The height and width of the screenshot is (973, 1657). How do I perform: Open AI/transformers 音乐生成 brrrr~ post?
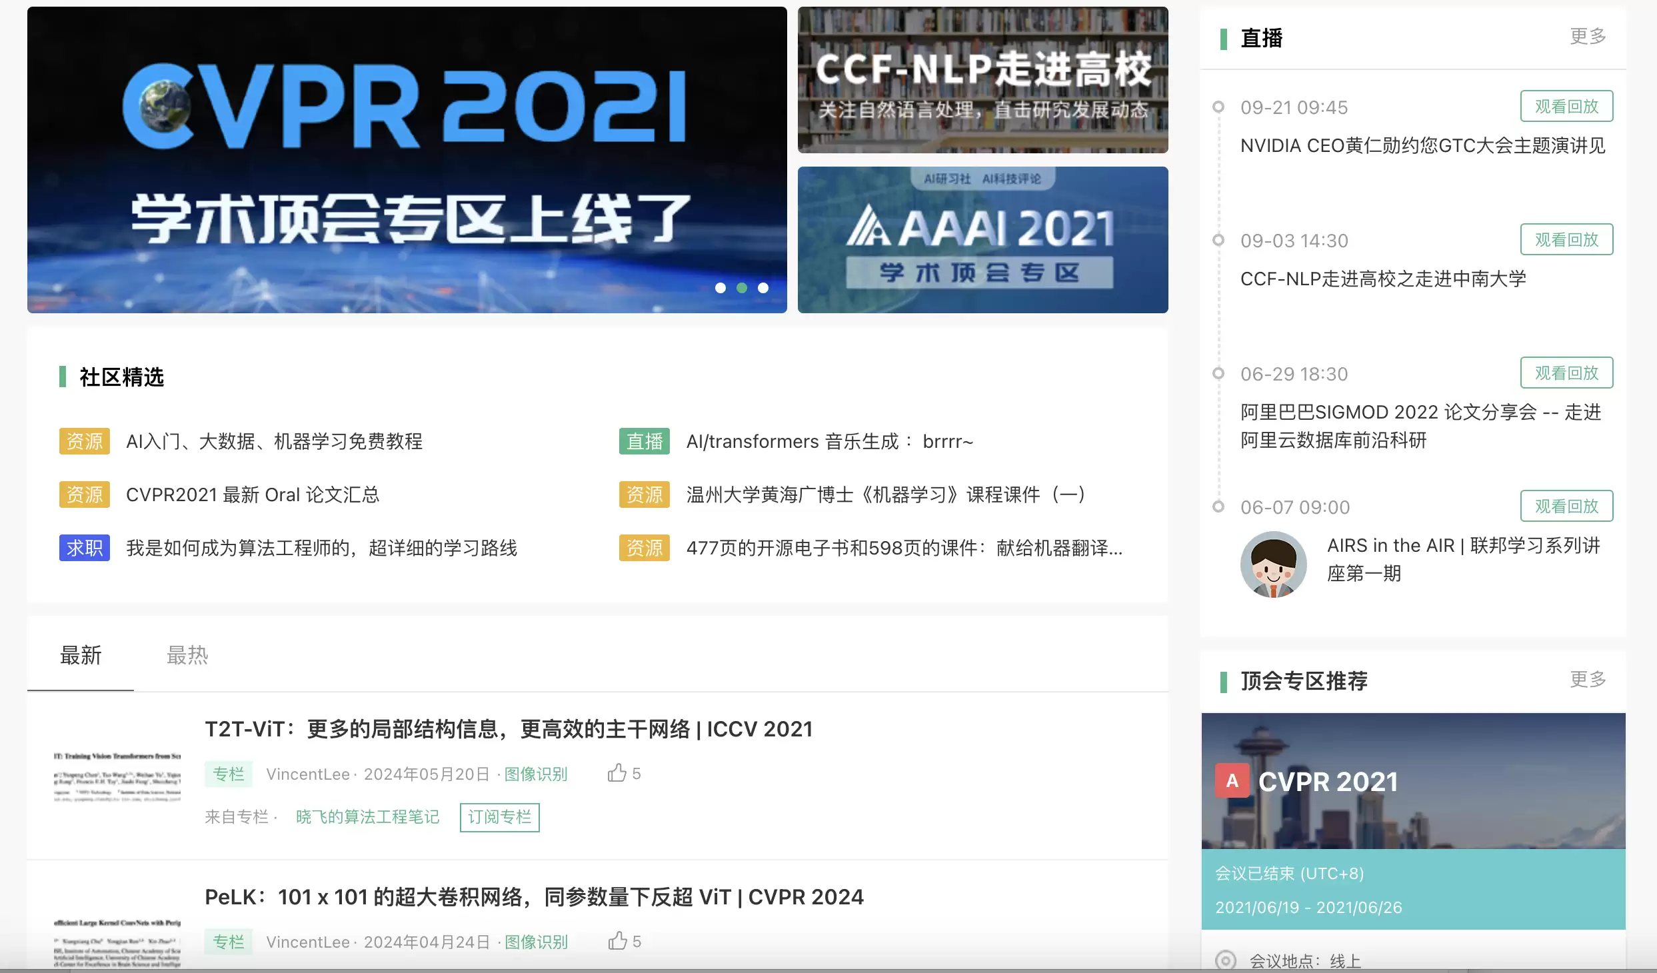coord(830,441)
